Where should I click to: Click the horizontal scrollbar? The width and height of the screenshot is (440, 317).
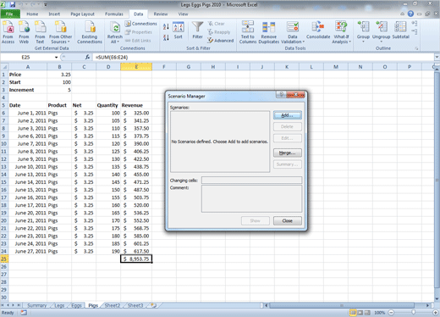342,305
